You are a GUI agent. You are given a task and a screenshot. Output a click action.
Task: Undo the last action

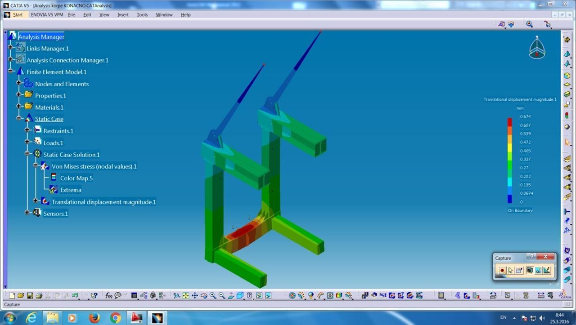(75, 295)
